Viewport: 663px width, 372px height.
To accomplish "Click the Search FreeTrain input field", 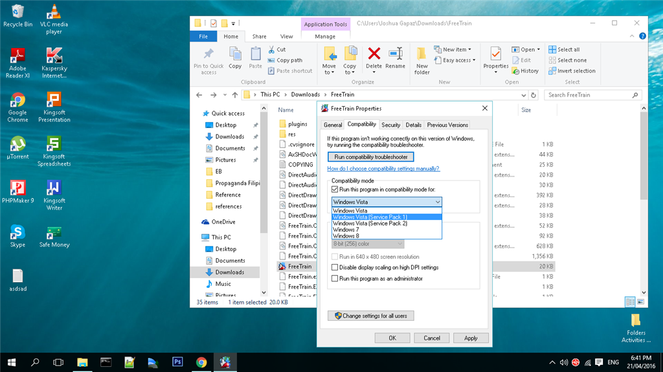I will pyautogui.click(x=592, y=95).
